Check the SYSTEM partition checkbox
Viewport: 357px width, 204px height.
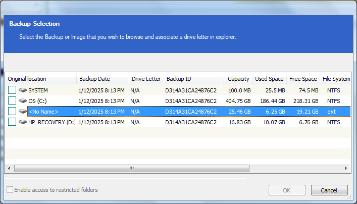pos(12,90)
